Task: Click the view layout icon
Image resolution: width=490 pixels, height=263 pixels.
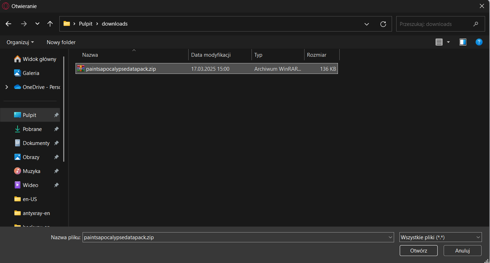Action: [439, 42]
